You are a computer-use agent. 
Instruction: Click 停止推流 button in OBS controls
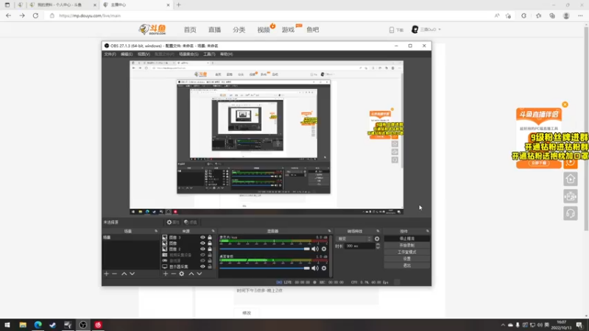point(407,238)
